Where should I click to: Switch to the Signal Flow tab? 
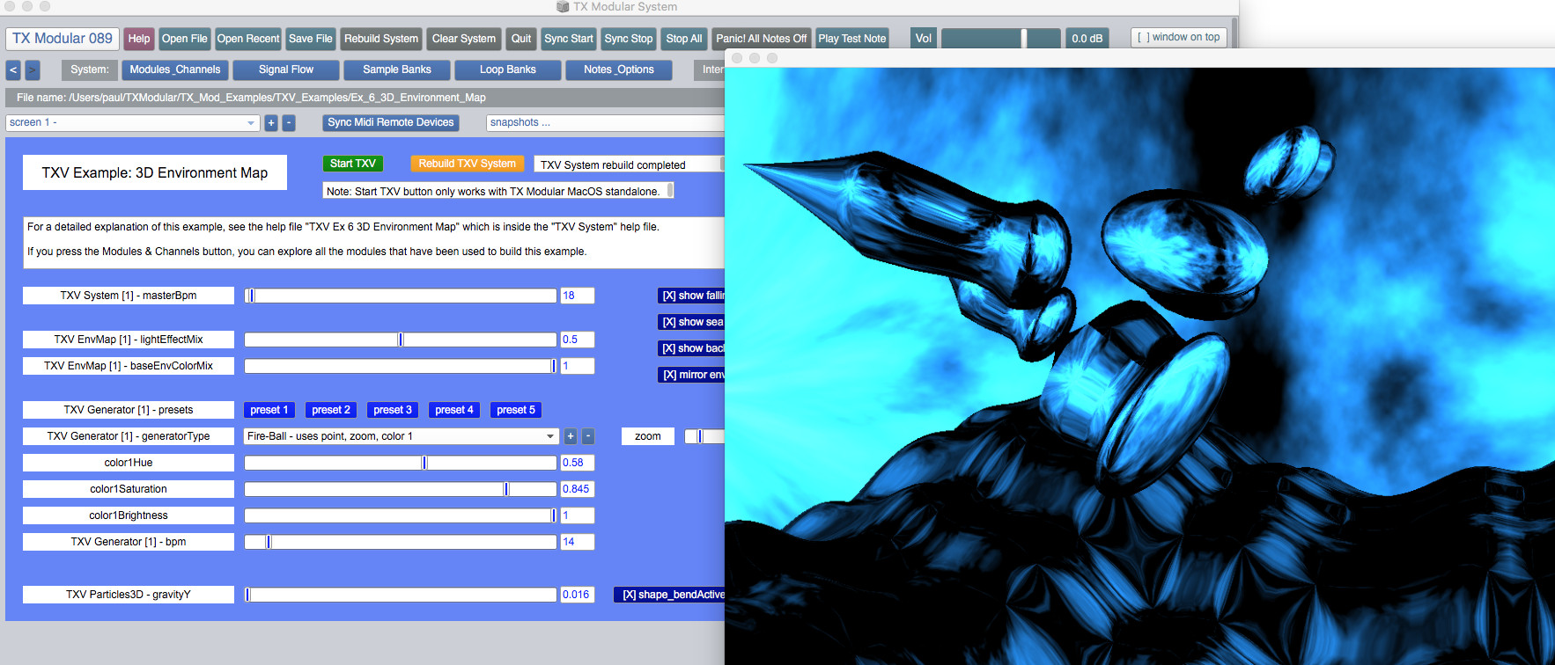coord(285,69)
